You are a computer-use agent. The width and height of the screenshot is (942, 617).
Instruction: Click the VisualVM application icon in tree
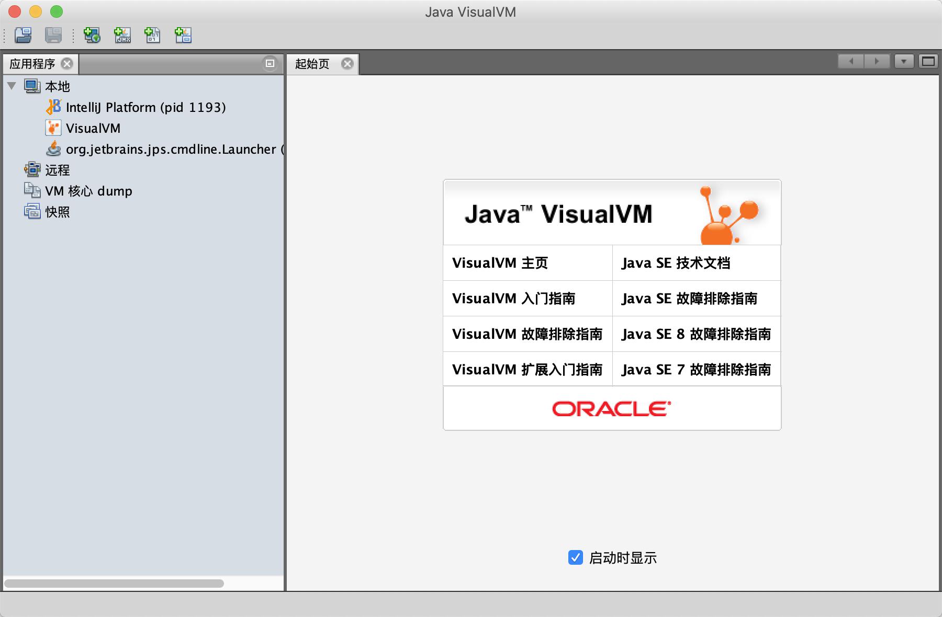click(x=53, y=128)
